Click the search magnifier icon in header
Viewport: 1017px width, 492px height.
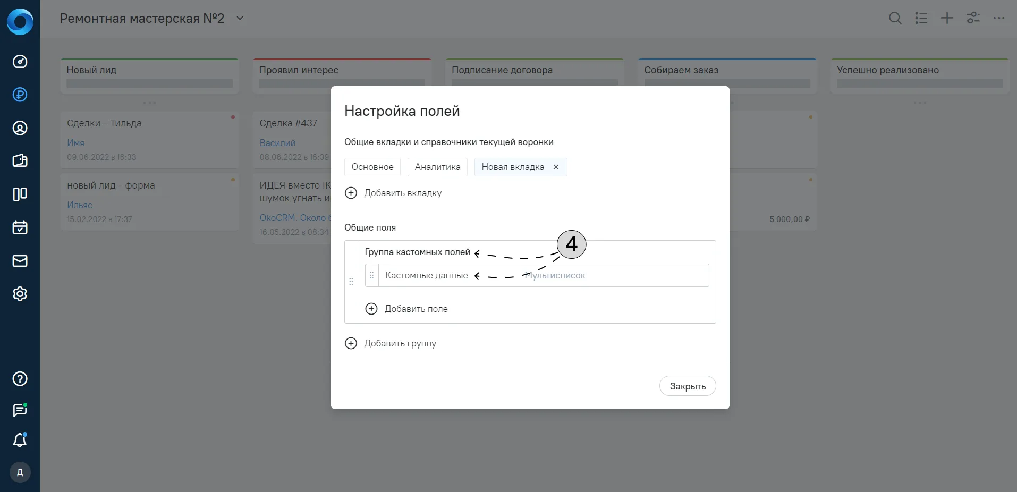895,19
